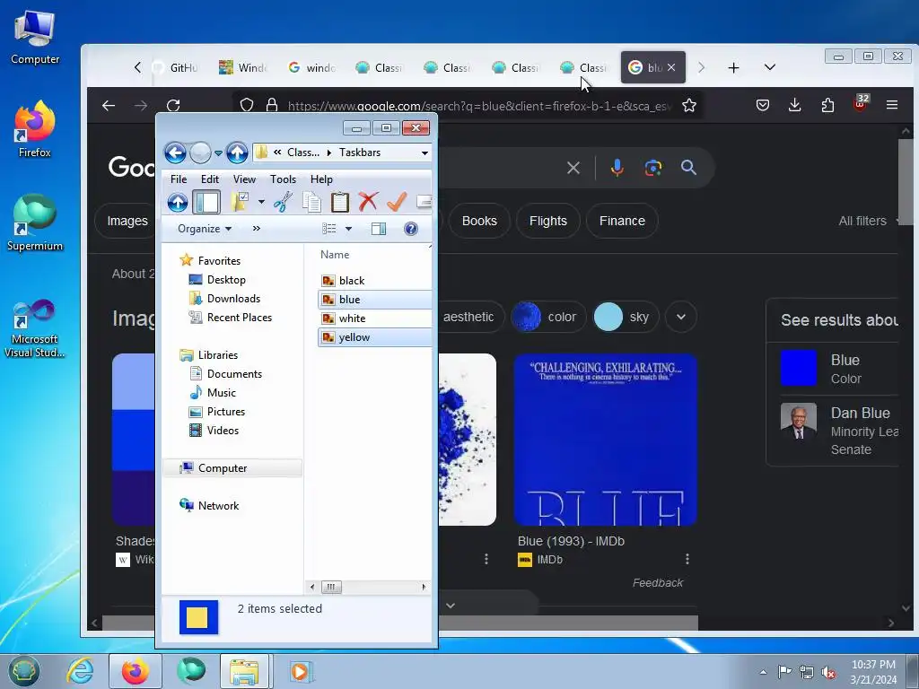919x689 pixels.
Task: Open the Organize dropdown menu
Action: pos(205,229)
